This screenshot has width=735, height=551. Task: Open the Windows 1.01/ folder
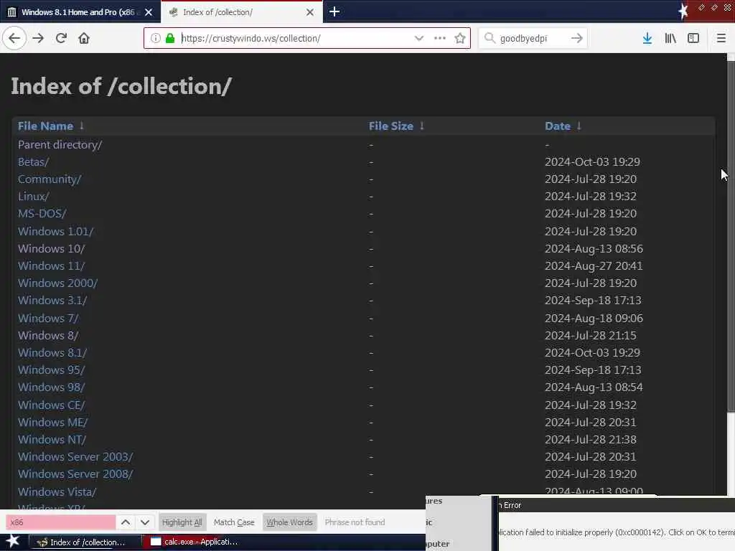[x=56, y=232]
